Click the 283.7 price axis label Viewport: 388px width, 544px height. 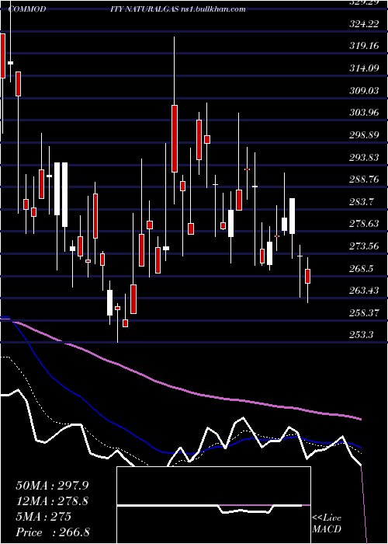tap(362, 202)
